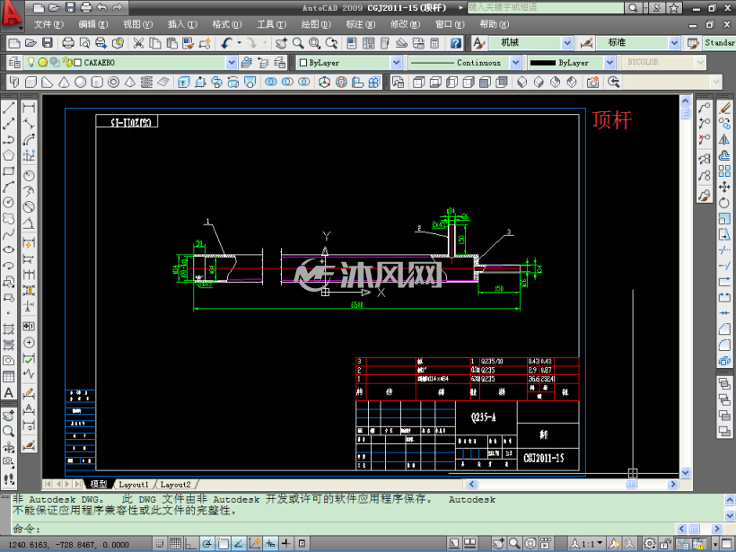Select the Erase tool in modify toolbar

click(723, 108)
